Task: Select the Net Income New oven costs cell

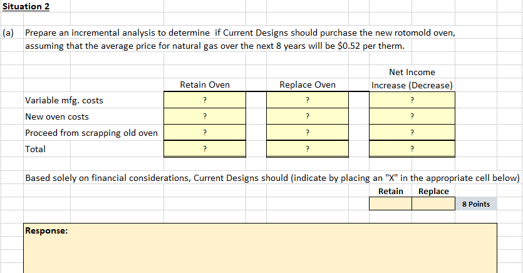Action: coord(412,116)
